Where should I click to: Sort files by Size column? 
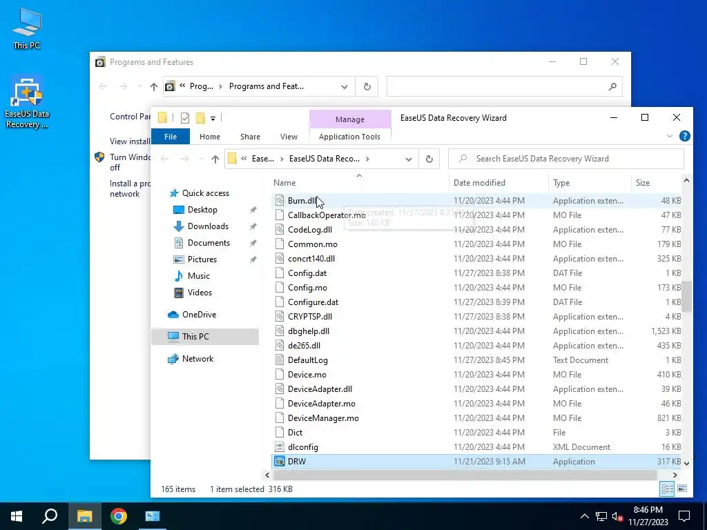tap(643, 182)
